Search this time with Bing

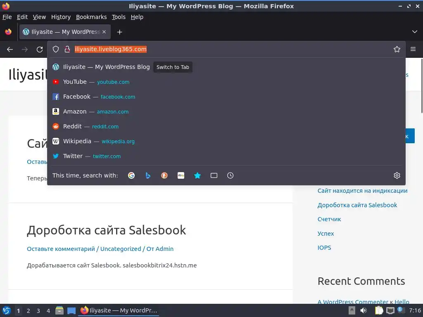[x=148, y=175]
